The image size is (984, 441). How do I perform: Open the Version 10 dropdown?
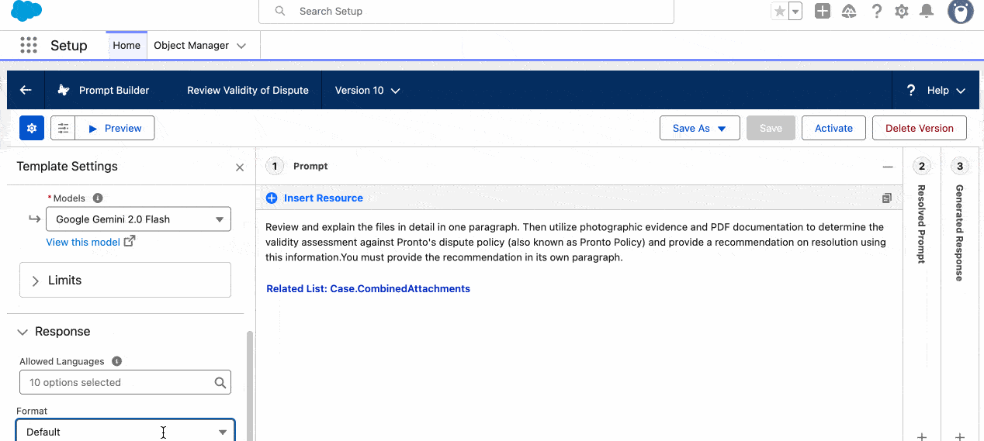pos(367,90)
